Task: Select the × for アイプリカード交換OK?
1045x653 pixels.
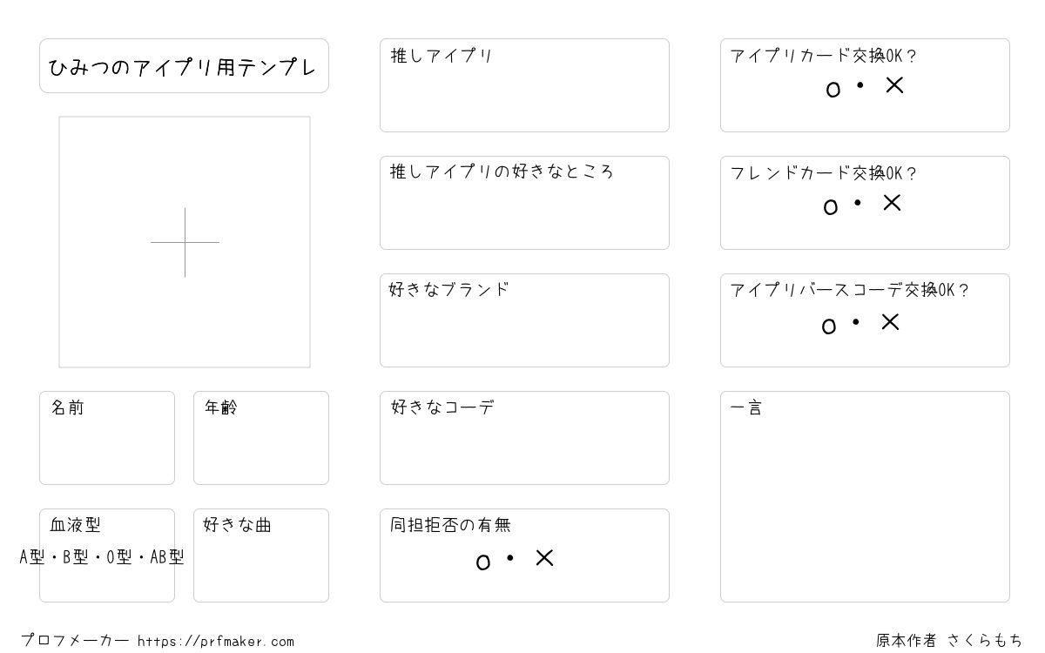Action: tap(894, 85)
